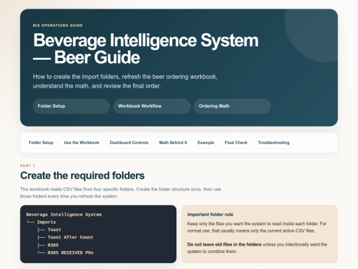358x269 pixels.
Task: Click 'Do not leave old files' bold text
Action: [224, 244]
